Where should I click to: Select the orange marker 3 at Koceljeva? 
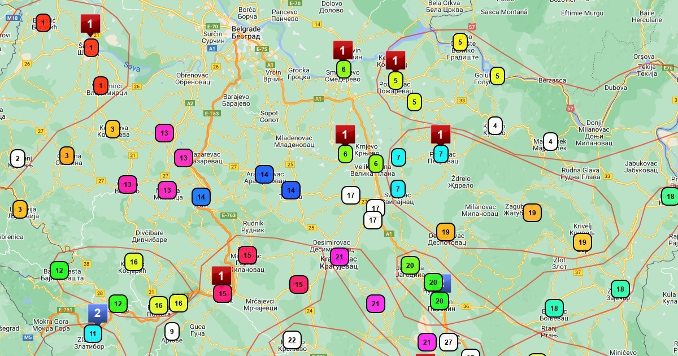(112, 129)
